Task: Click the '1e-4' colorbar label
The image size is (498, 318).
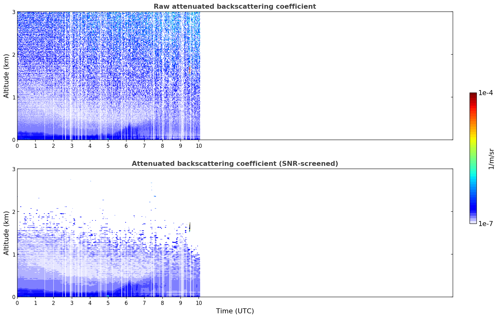Action: [x=486, y=93]
